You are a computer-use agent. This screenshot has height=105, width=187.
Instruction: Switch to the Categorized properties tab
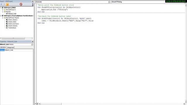tap(11, 47)
